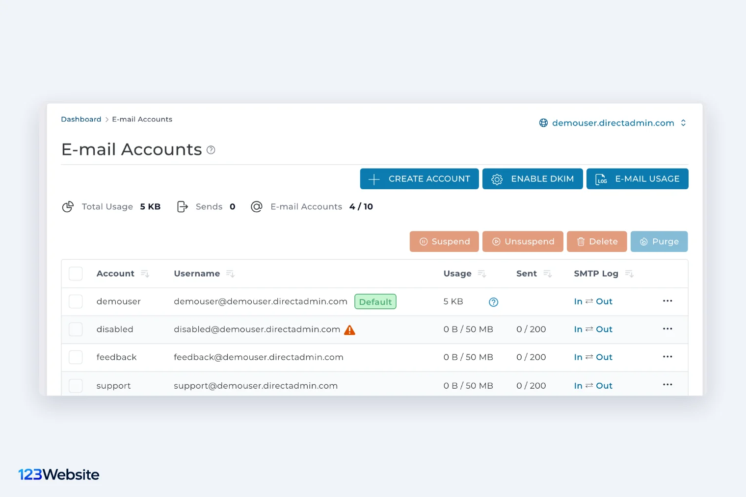Viewport: 746px width, 497px height.
Task: Sort by SMTP Log column sort icon
Action: click(629, 273)
